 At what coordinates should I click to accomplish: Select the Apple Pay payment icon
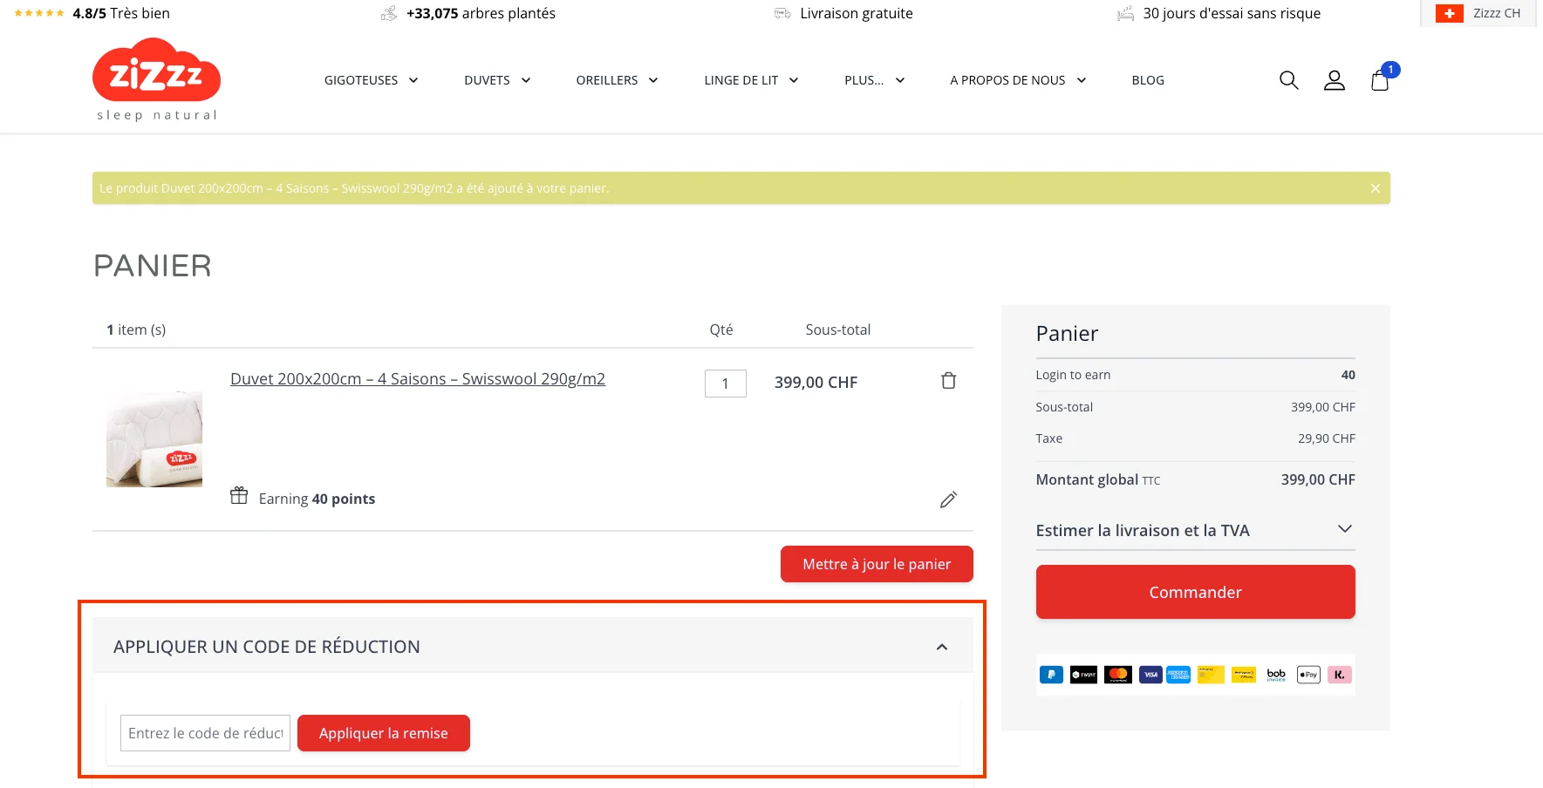click(x=1307, y=675)
